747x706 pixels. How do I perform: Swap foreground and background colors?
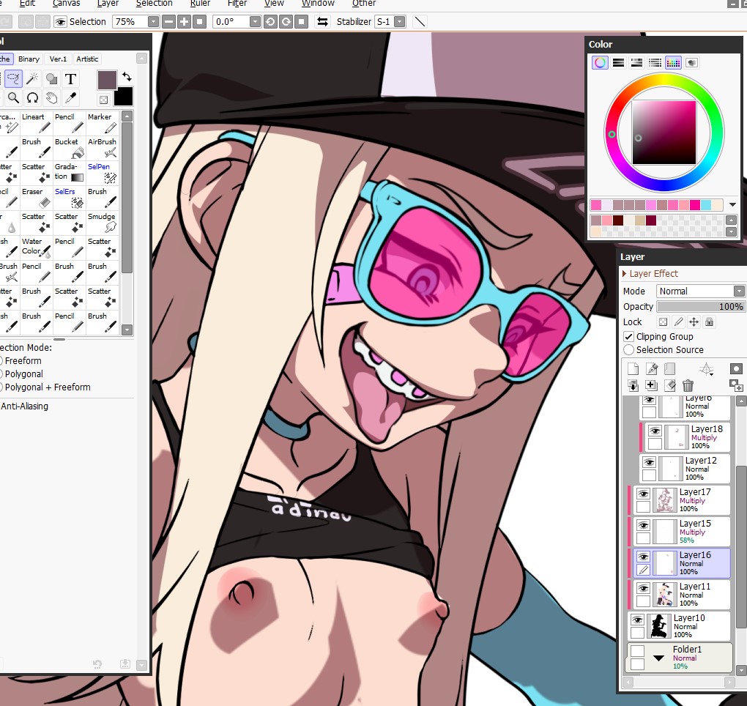point(127,77)
